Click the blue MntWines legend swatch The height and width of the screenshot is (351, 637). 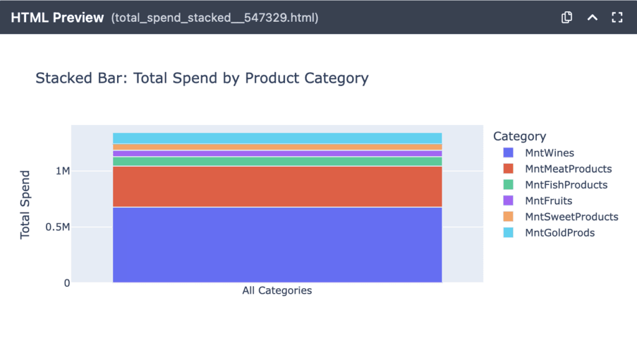[508, 152]
